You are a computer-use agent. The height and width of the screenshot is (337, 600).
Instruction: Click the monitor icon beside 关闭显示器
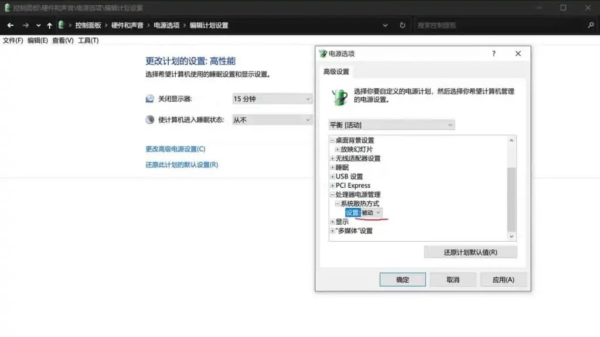pyautogui.click(x=149, y=98)
